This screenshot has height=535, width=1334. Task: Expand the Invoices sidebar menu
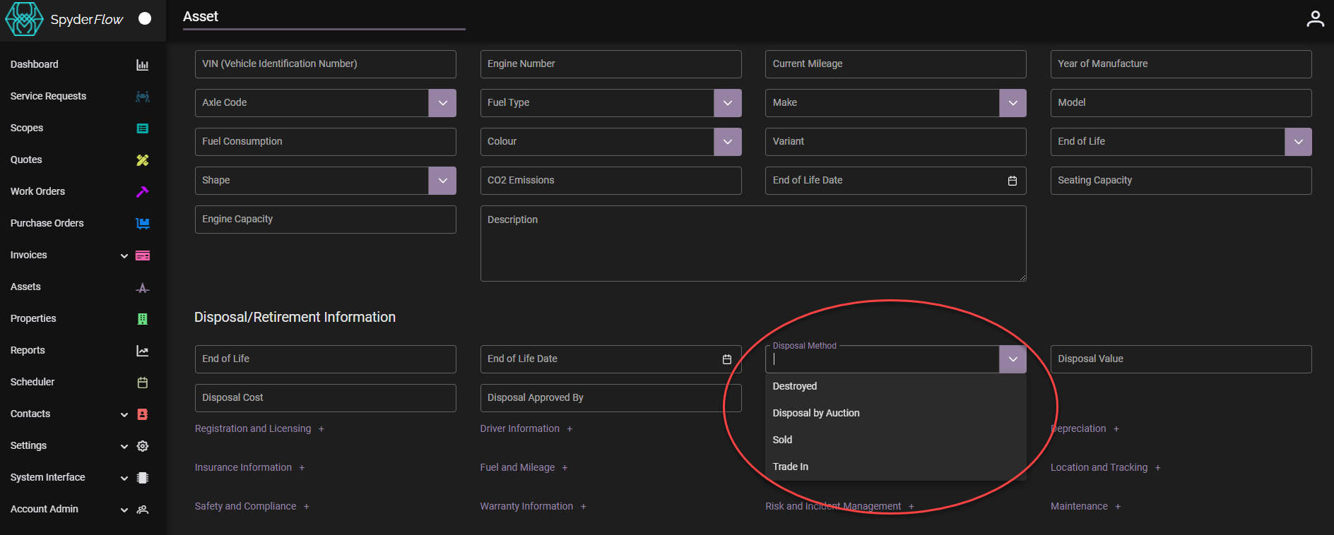(x=124, y=256)
